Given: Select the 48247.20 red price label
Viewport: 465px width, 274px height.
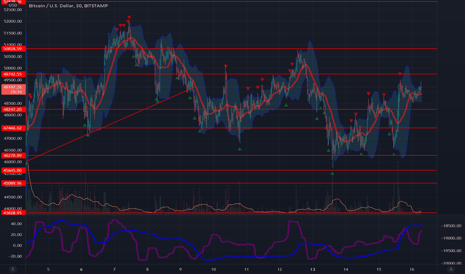Looking at the screenshot, I should click(x=13, y=110).
